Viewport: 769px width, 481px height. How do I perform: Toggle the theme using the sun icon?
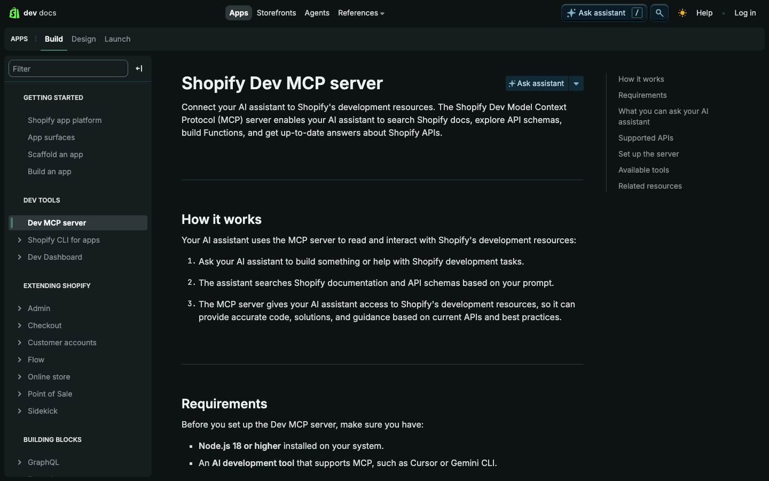[x=682, y=13]
